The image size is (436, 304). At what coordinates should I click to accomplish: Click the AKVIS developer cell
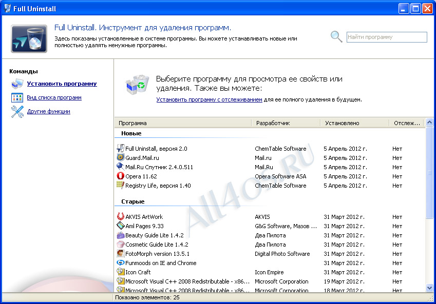coord(262,217)
